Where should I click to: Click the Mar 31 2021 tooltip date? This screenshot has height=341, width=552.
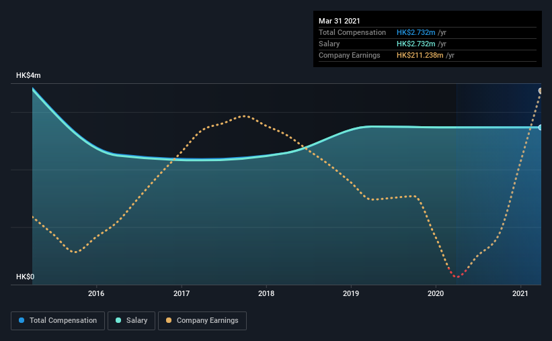pos(340,21)
